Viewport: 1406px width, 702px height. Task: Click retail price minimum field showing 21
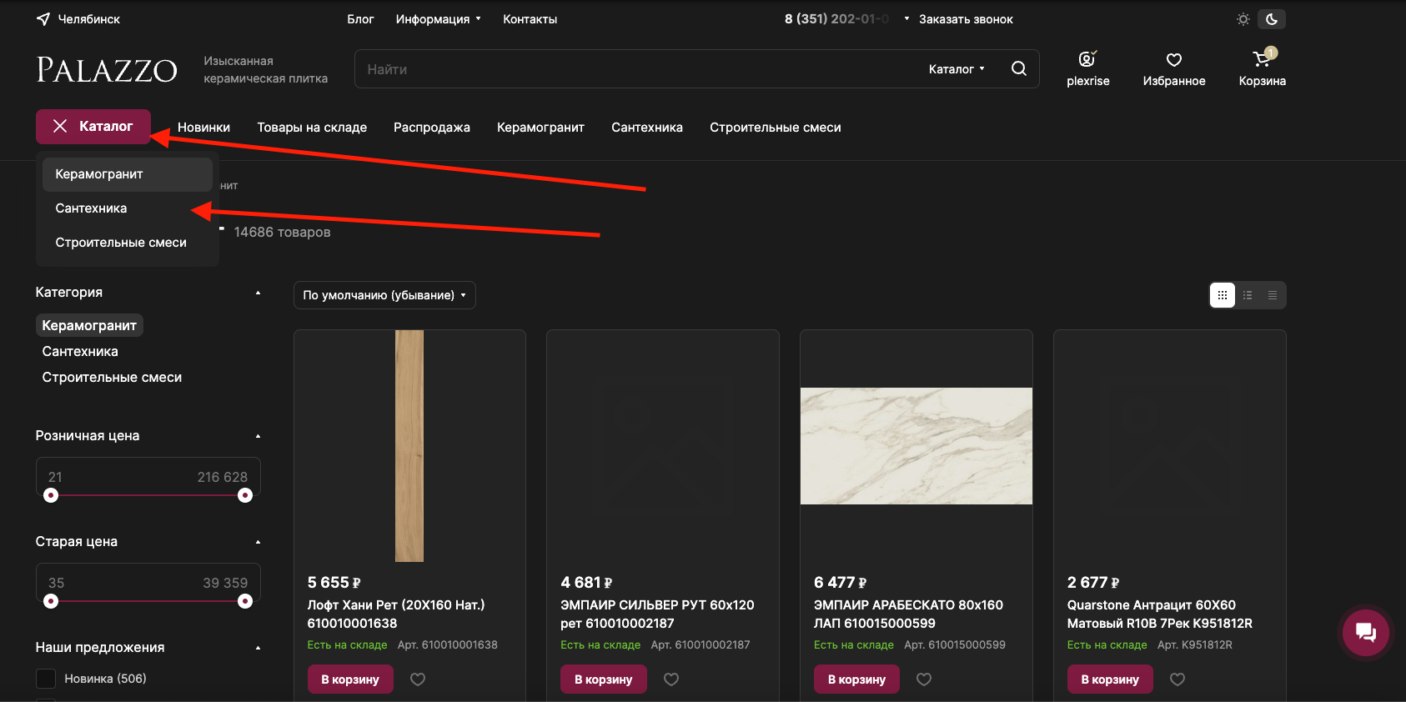point(92,477)
